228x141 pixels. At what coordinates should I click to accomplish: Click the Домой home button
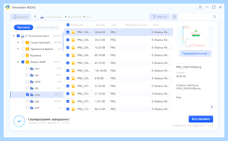pos(20,17)
